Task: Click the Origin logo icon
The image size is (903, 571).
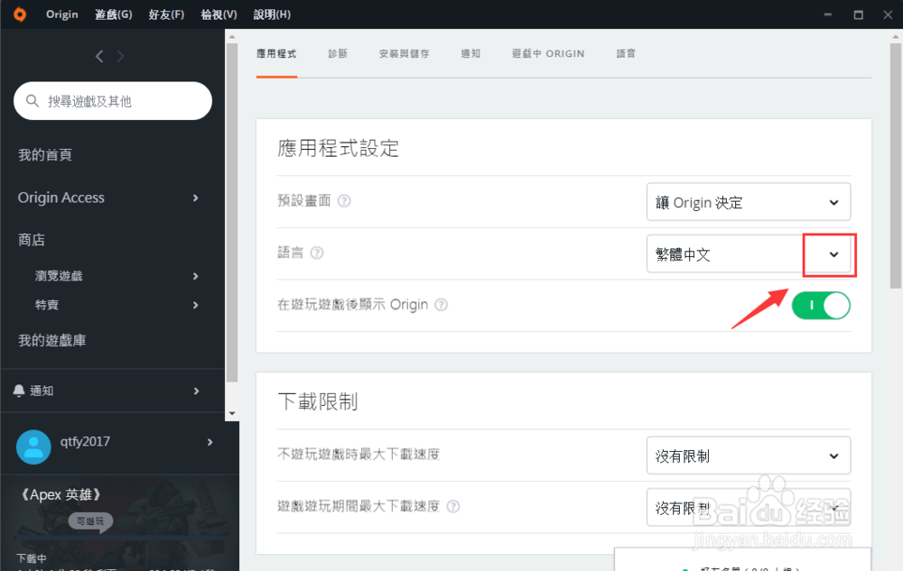Action: 20,14
